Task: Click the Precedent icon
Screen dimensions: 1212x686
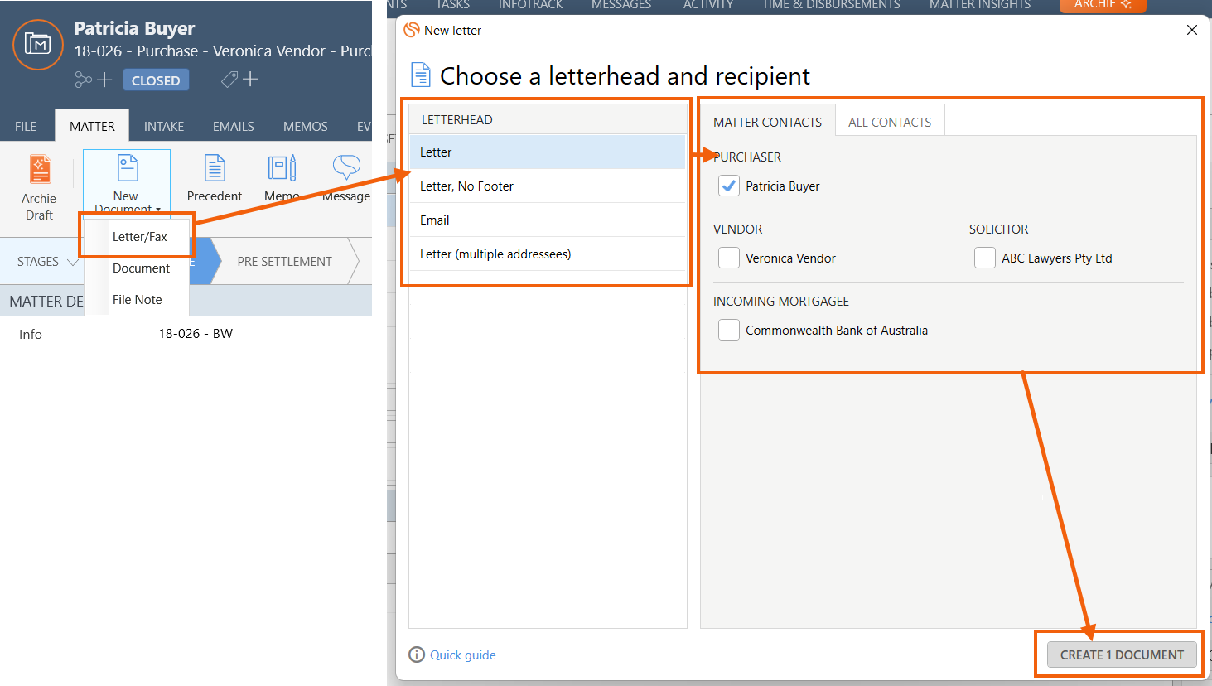Action: (215, 168)
